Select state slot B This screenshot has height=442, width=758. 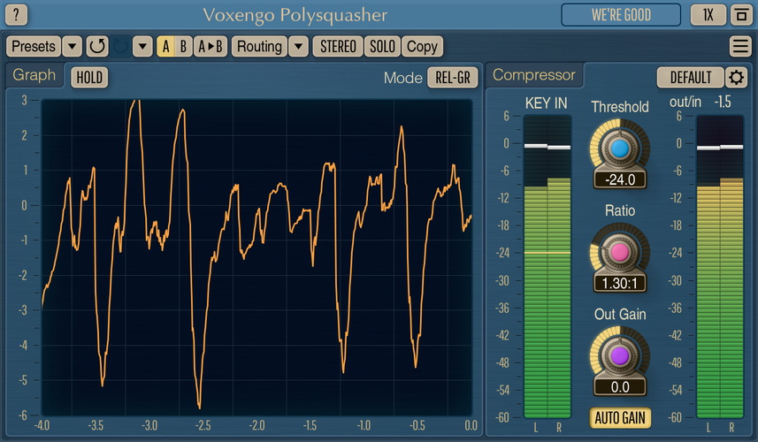click(183, 46)
